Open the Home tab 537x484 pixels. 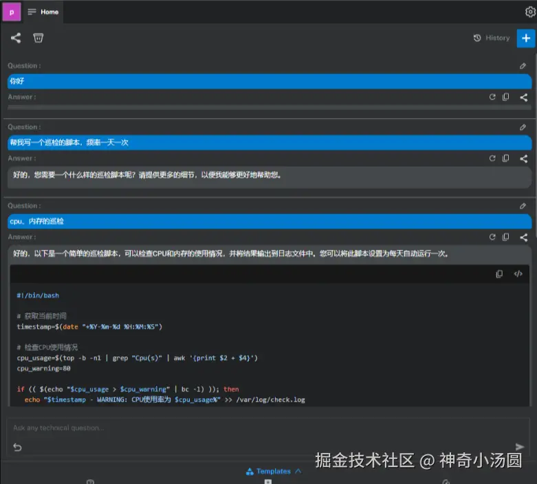coord(43,12)
